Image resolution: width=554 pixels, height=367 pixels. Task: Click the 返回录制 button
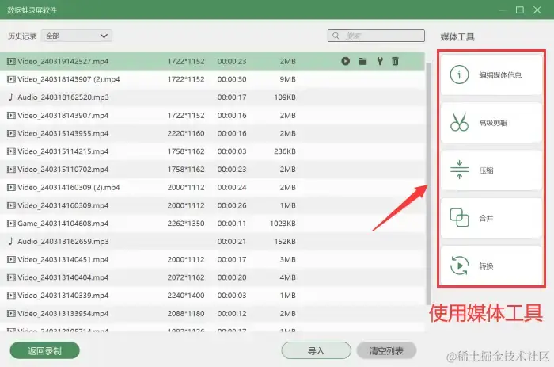tap(45, 350)
